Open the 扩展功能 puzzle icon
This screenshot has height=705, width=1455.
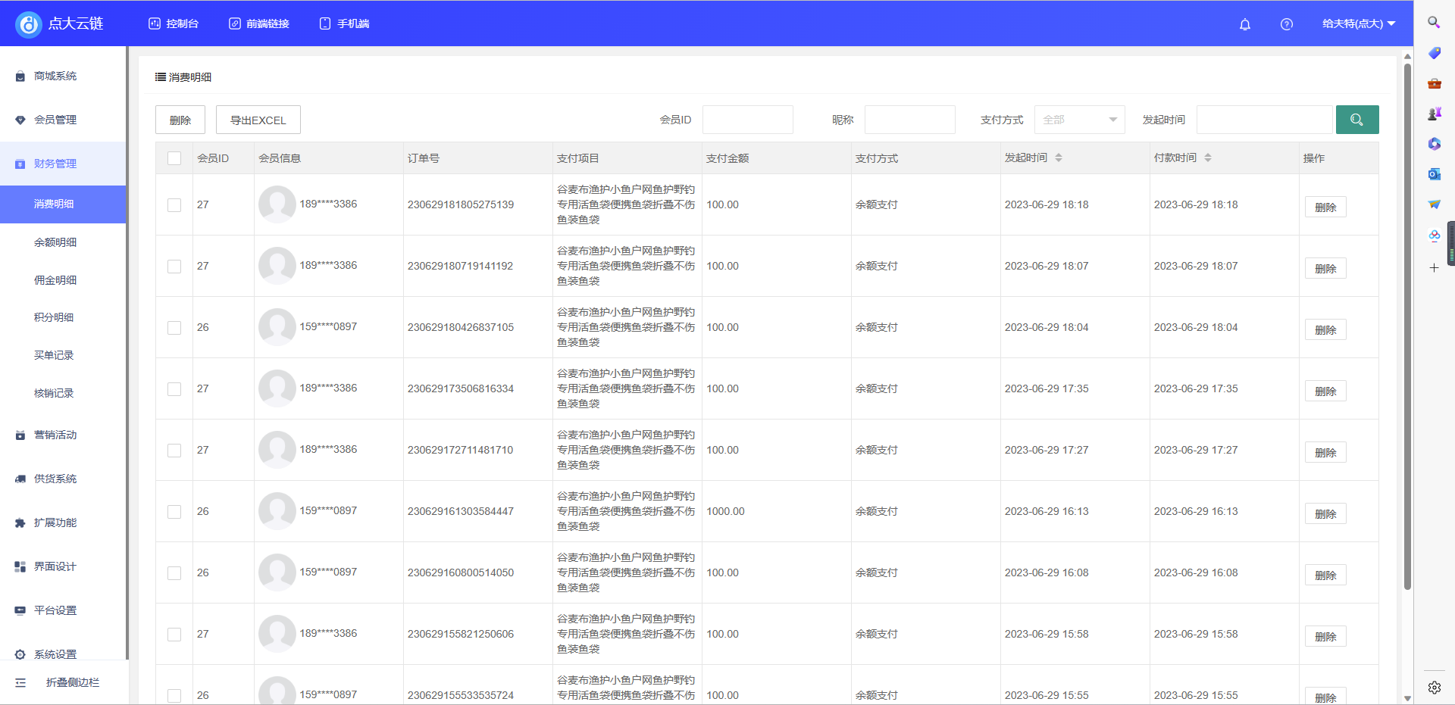point(20,522)
